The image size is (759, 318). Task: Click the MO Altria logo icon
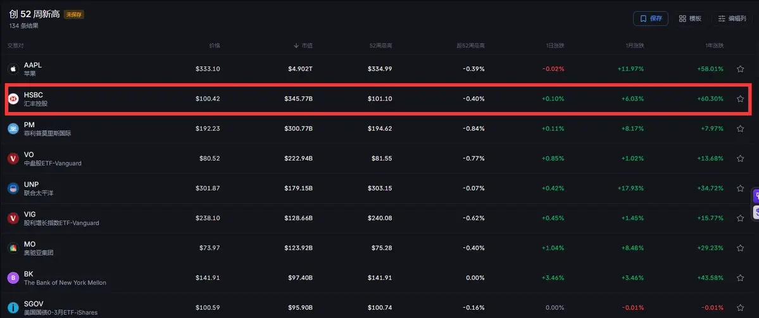coord(13,248)
